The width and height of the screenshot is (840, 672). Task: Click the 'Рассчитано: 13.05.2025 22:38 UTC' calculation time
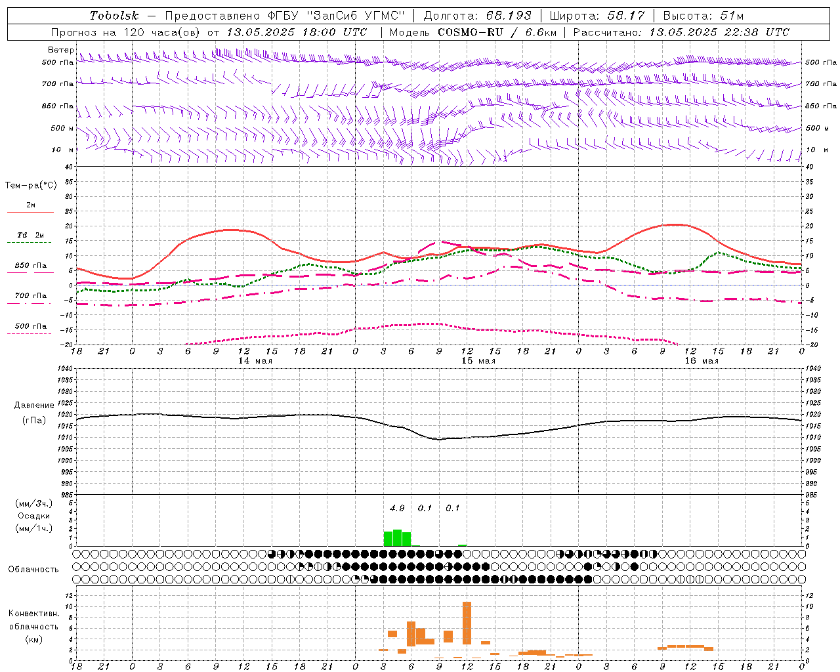[681, 32]
